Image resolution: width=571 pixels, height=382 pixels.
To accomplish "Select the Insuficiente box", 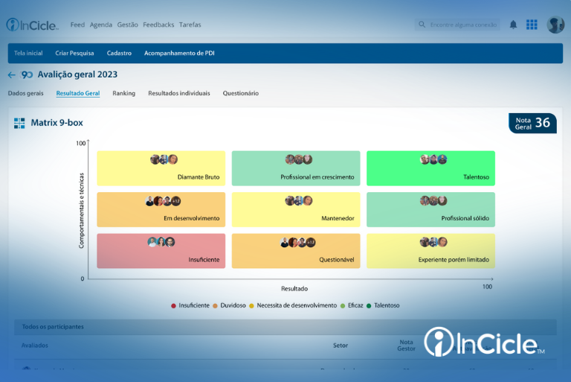I will [161, 251].
